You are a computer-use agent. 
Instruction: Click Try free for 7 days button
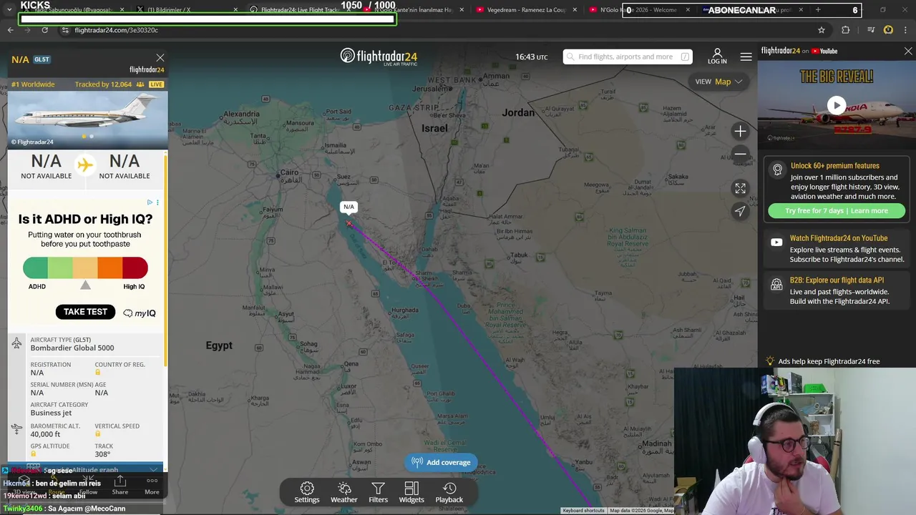click(x=836, y=210)
